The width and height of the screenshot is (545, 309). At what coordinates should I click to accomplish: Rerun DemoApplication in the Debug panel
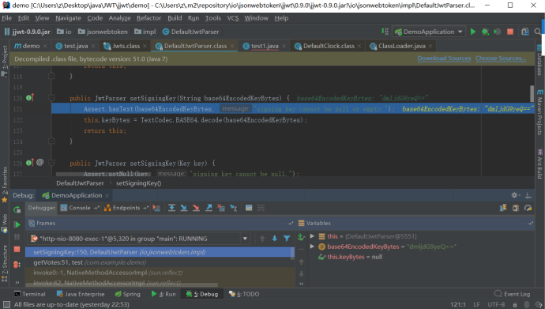pyautogui.click(x=17, y=209)
